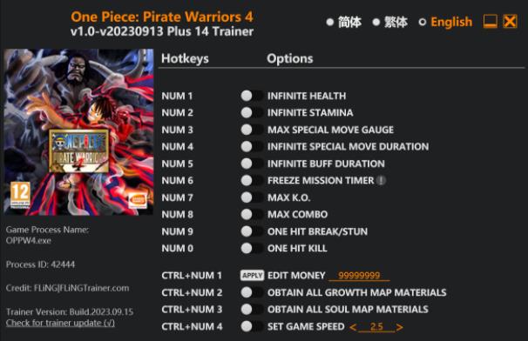The width and height of the screenshot is (528, 341).
Task: Enable Max Combo option
Action: point(252,215)
